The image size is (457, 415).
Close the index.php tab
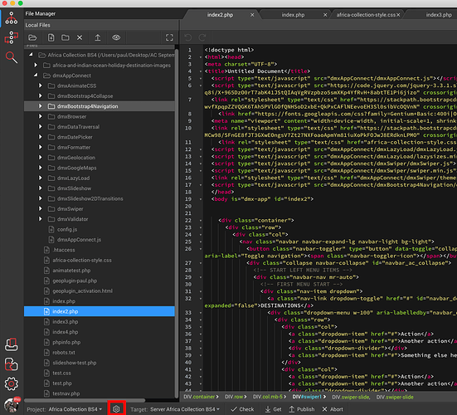[325, 15]
